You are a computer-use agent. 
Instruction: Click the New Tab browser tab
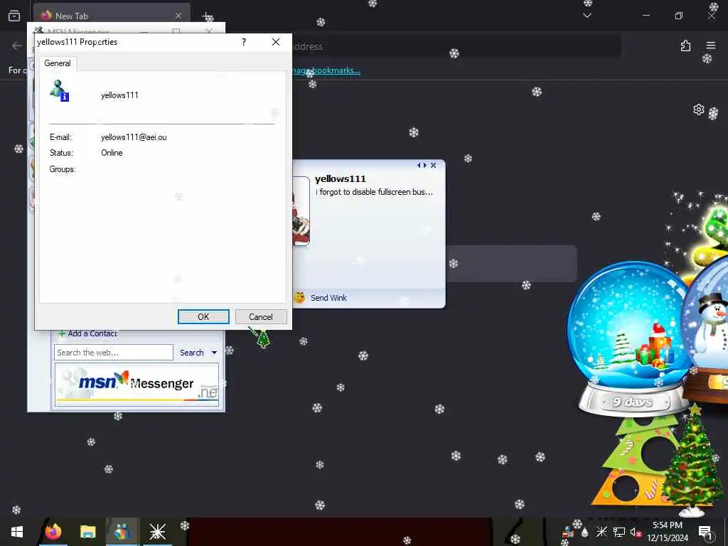coord(112,16)
